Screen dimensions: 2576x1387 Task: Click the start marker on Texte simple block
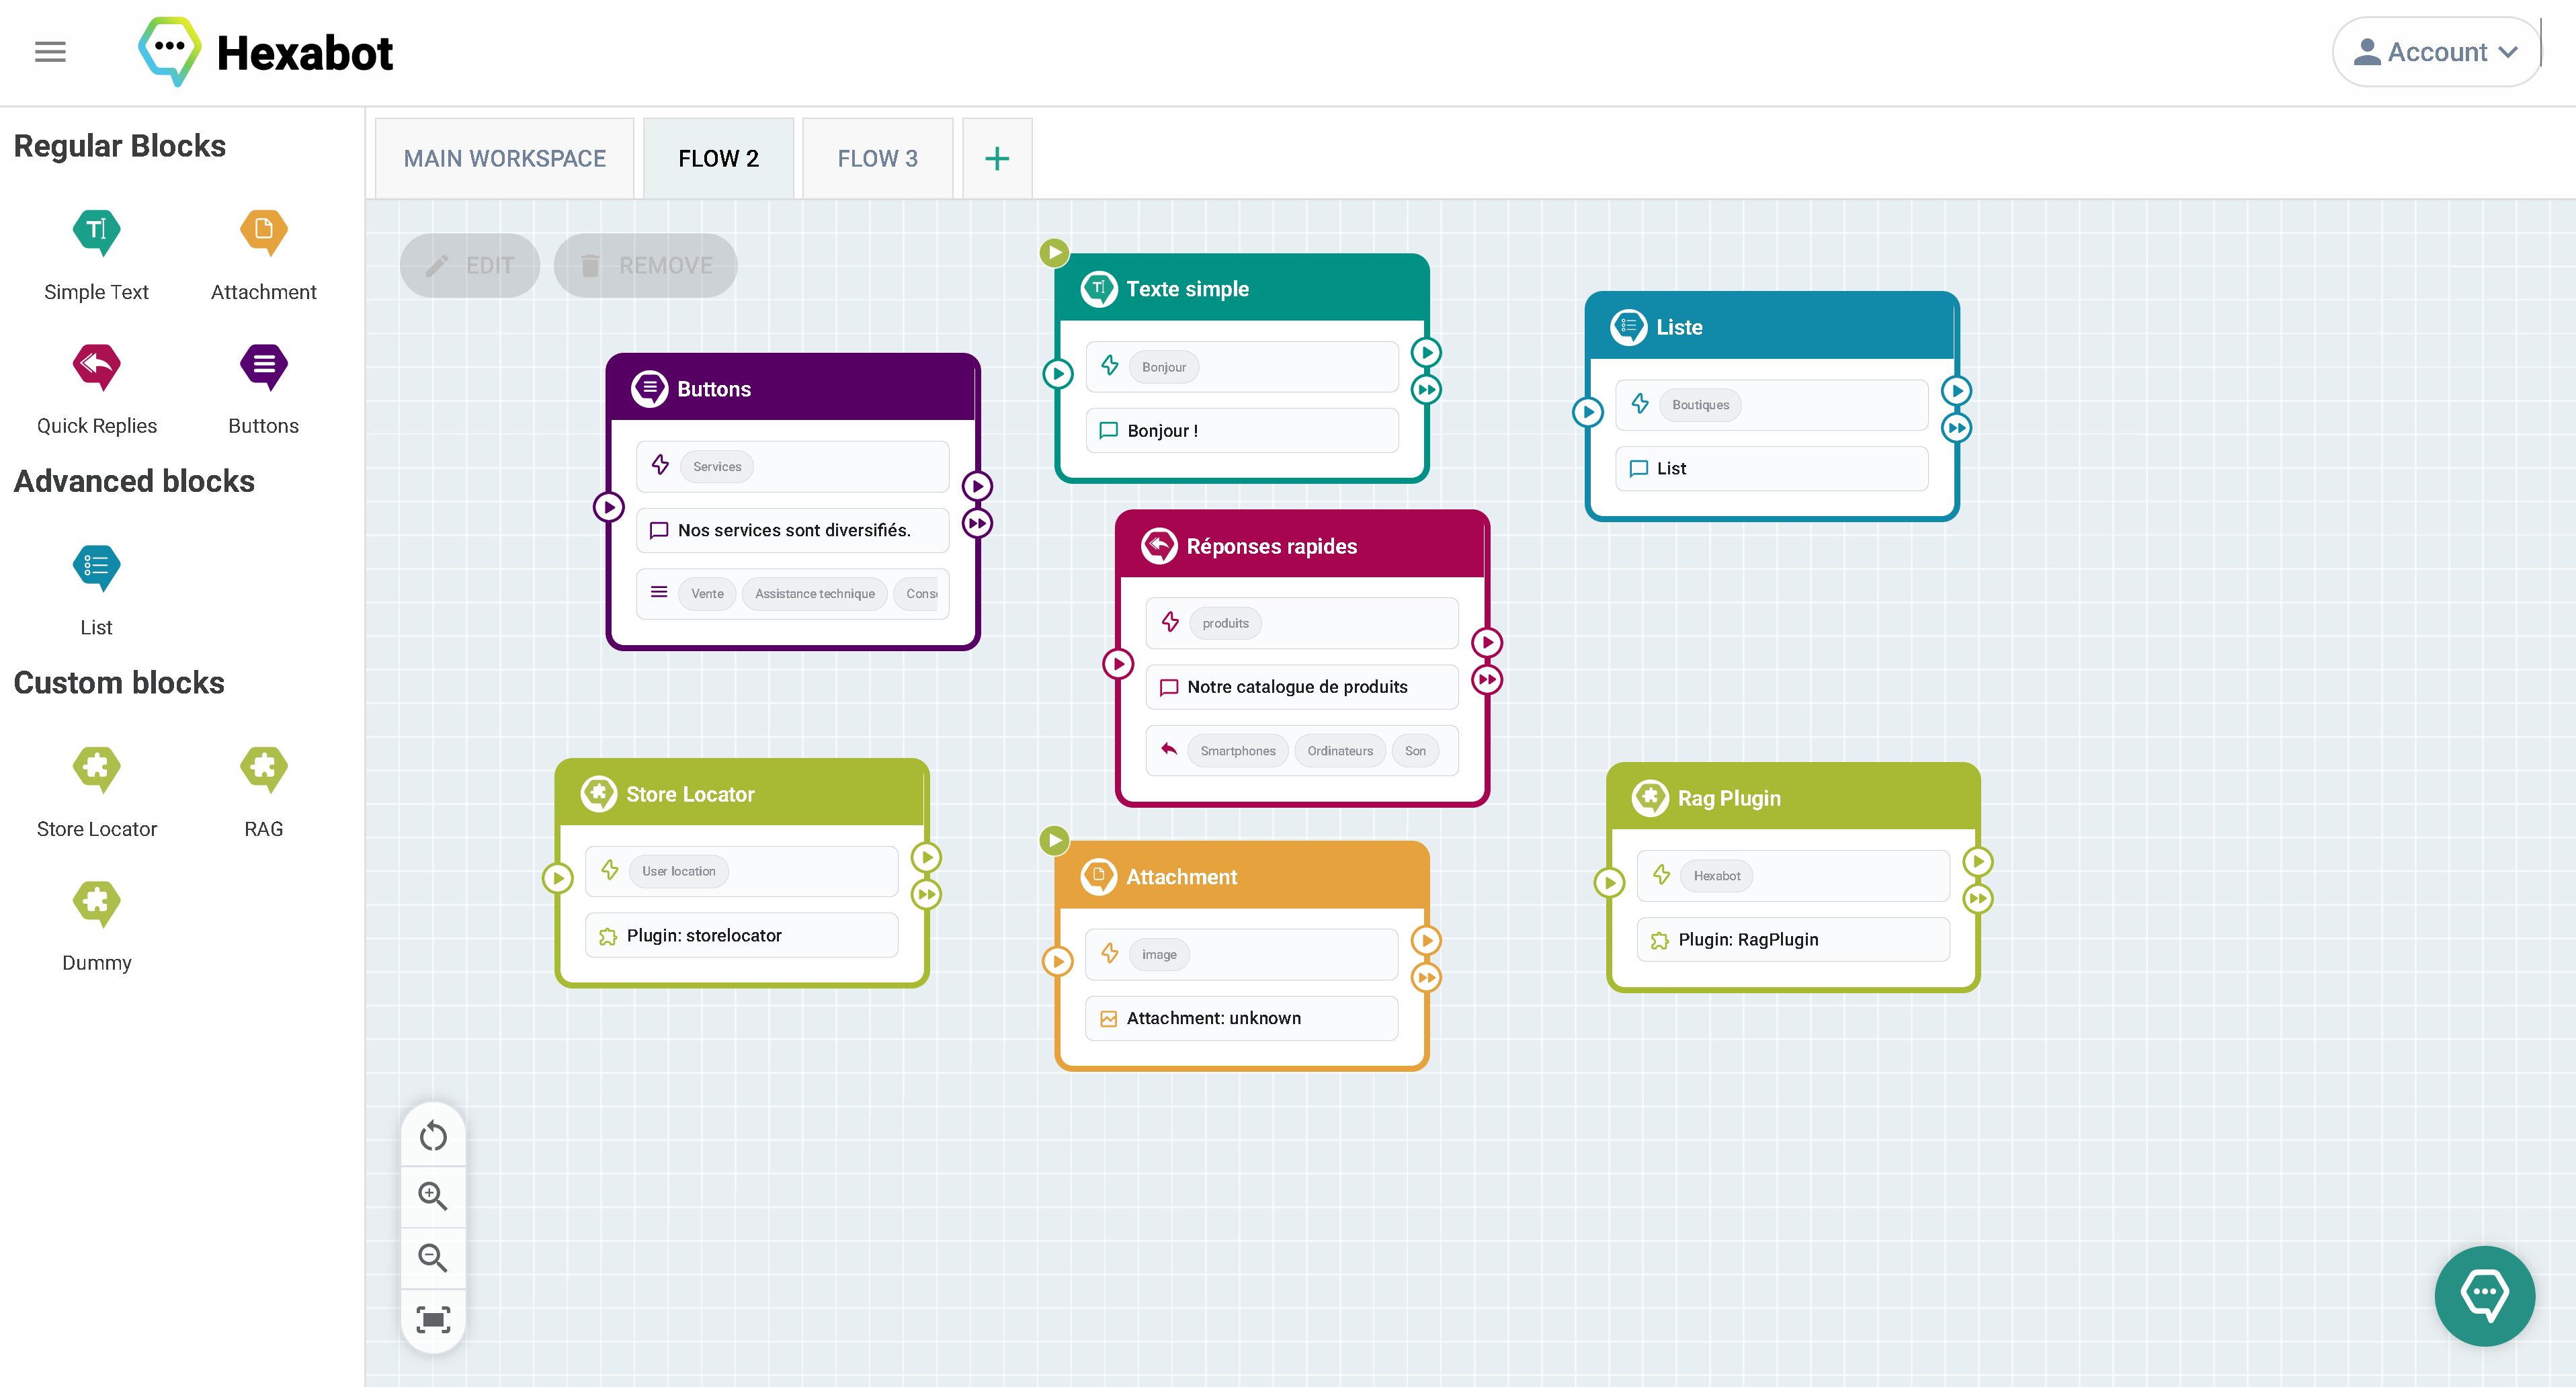click(x=1054, y=252)
